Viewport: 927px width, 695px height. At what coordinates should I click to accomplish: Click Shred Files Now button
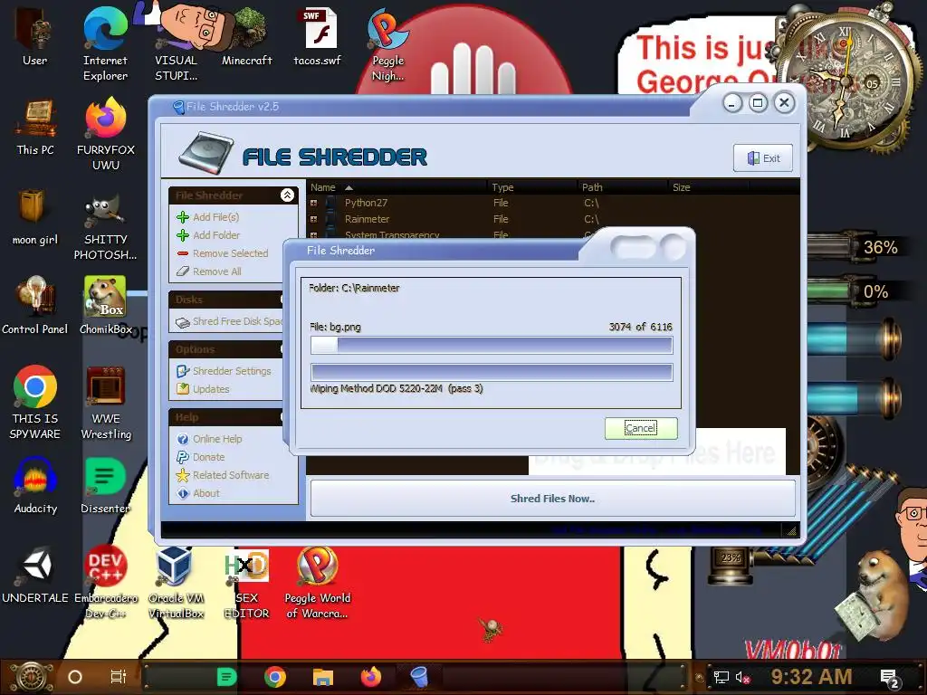552,499
